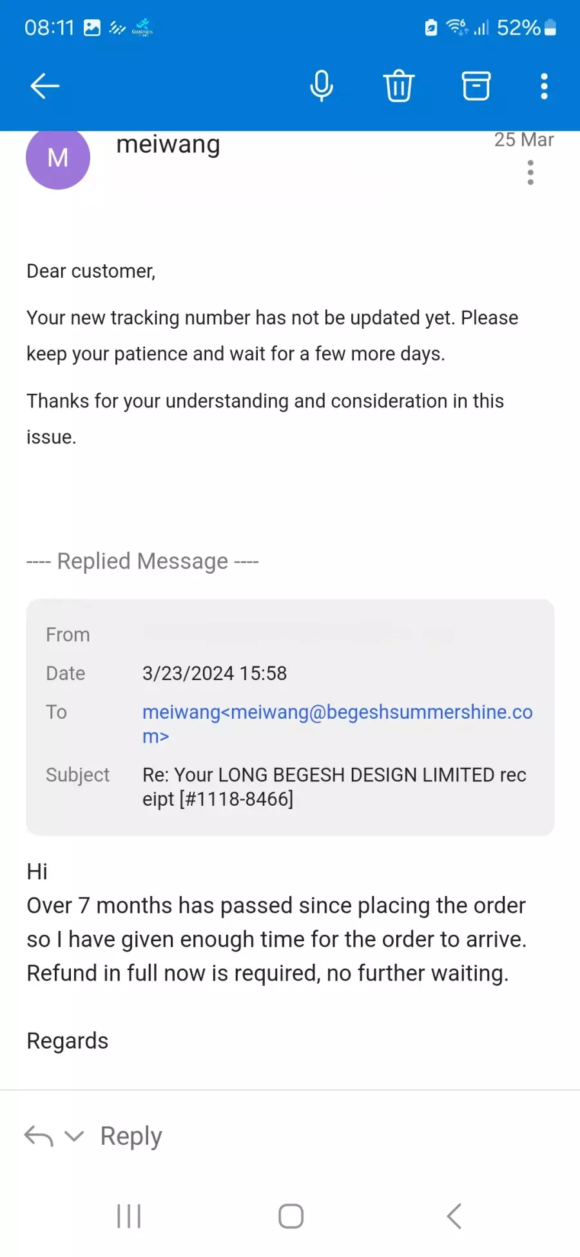Tap the subject line receipt #1118-8466
The image size is (580, 1257).
pyautogui.click(x=334, y=786)
